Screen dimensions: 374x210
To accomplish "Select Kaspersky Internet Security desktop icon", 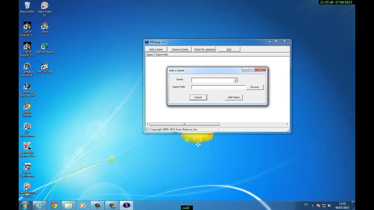I will point(27,150).
